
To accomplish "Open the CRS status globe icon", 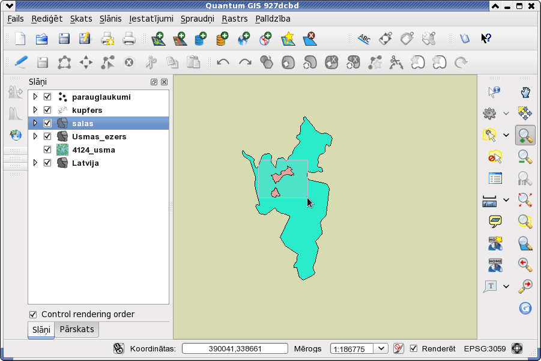I will (x=517, y=348).
